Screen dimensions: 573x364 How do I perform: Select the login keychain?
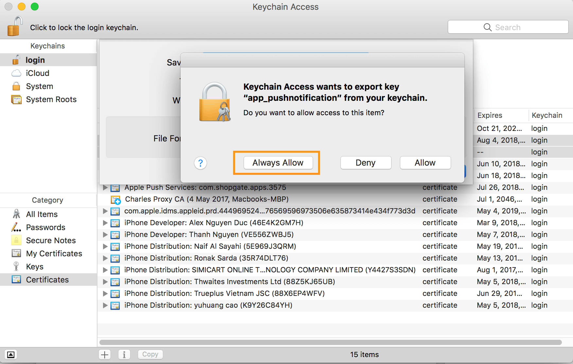(48, 60)
